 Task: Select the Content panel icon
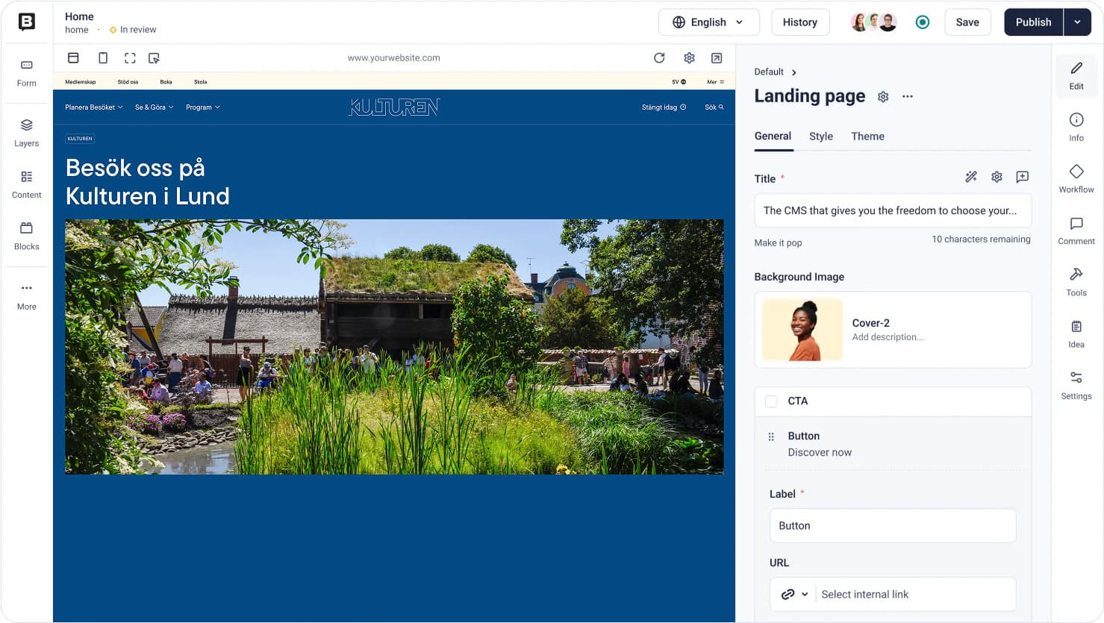pos(26,184)
